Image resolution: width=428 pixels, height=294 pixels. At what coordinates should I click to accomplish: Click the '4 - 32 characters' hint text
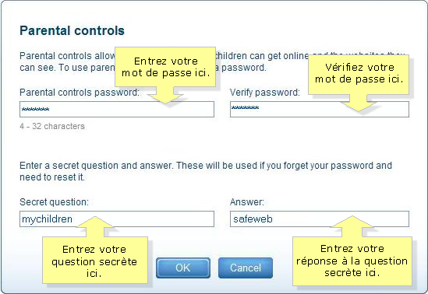click(x=52, y=126)
